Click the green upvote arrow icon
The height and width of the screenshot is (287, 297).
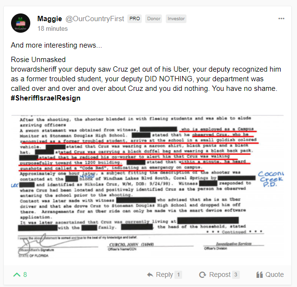(x=17, y=275)
